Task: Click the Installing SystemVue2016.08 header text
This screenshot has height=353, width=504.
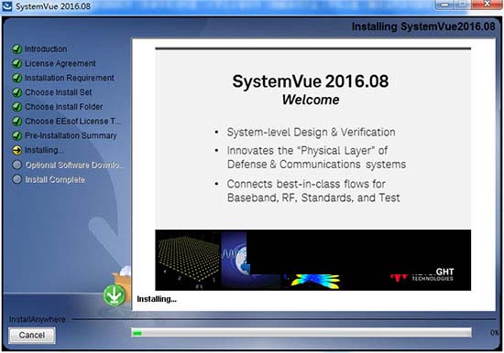Action: tap(423, 27)
